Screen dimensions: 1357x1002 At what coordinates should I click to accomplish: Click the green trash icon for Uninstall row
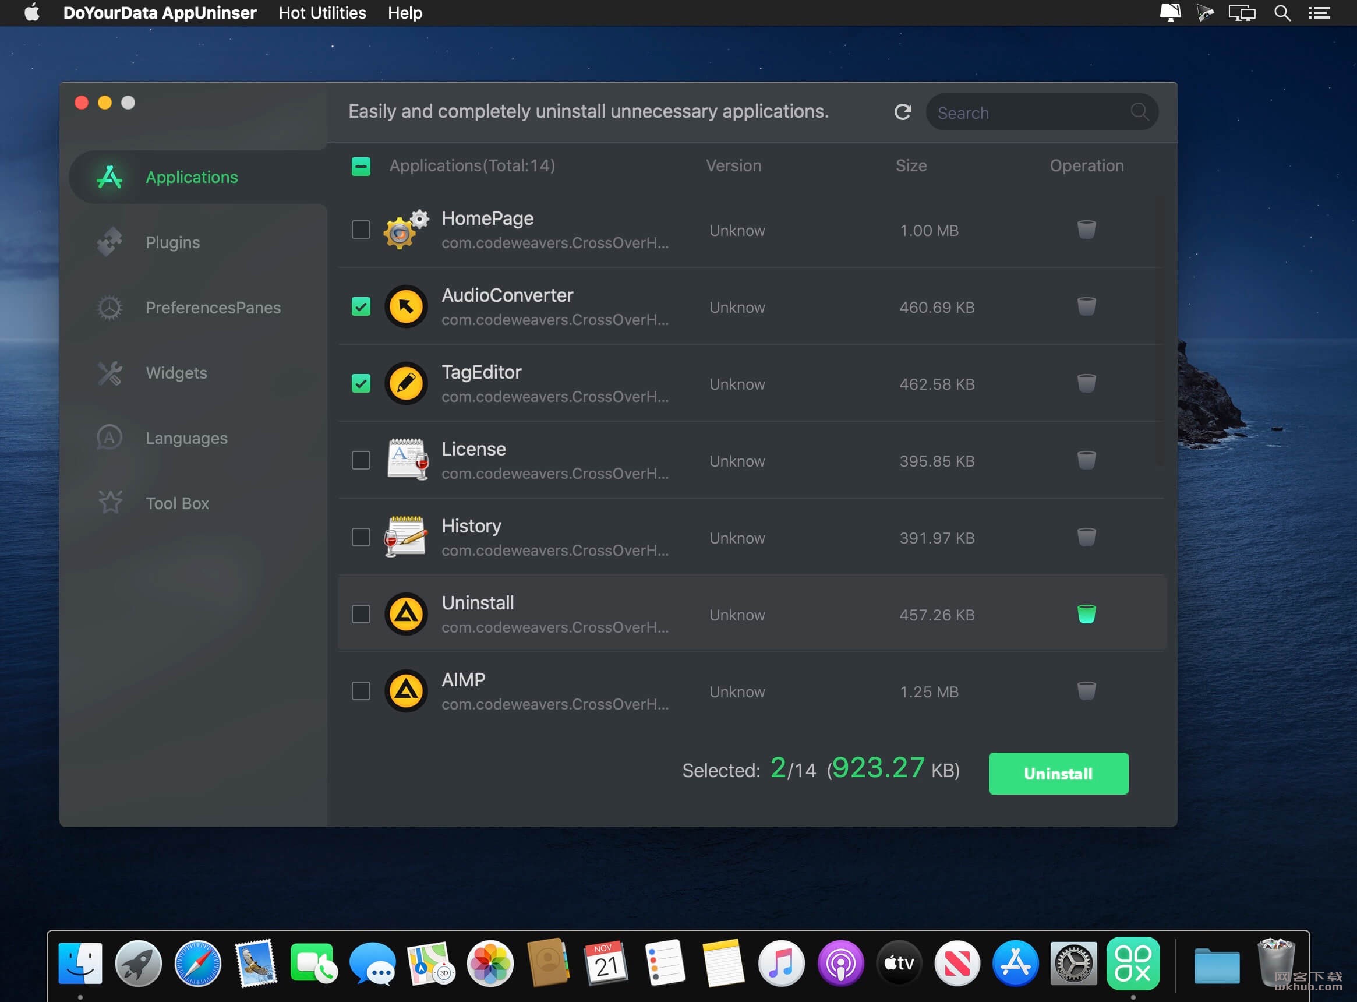pyautogui.click(x=1086, y=614)
